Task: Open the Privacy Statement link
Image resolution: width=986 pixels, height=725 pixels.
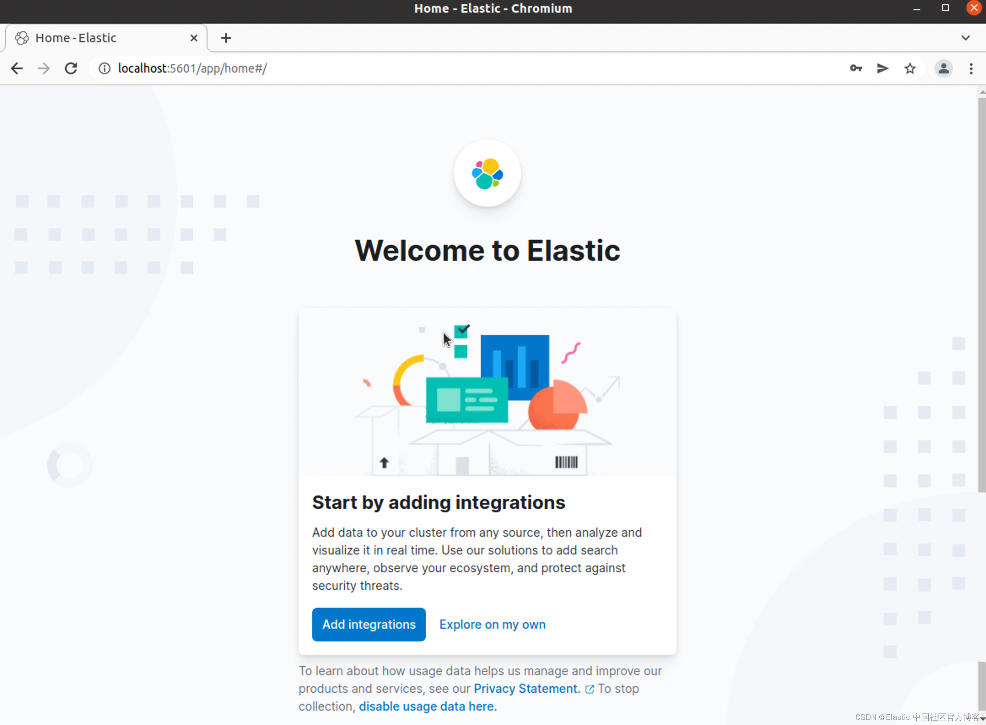Action: [527, 688]
